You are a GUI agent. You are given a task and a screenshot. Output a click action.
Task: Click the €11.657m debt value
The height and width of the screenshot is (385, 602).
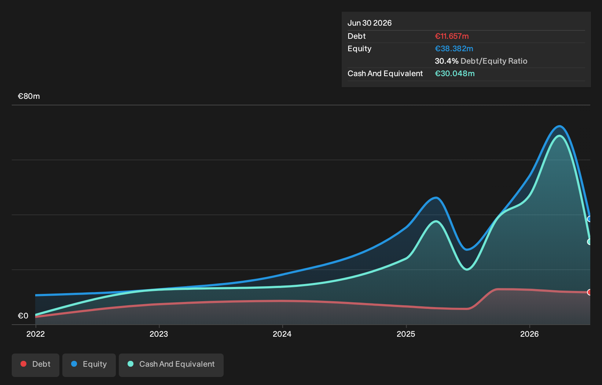pyautogui.click(x=452, y=36)
